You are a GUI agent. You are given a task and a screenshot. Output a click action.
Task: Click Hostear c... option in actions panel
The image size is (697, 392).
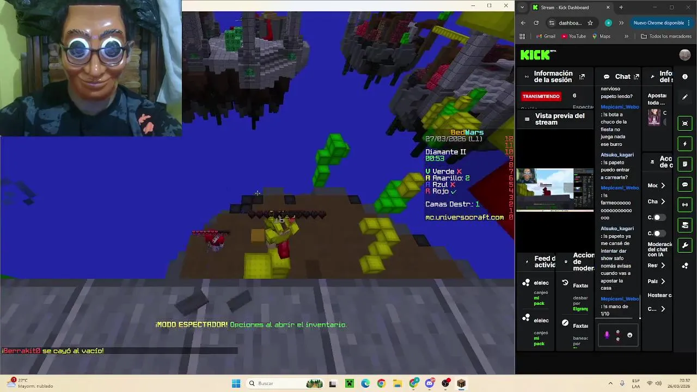click(659, 295)
